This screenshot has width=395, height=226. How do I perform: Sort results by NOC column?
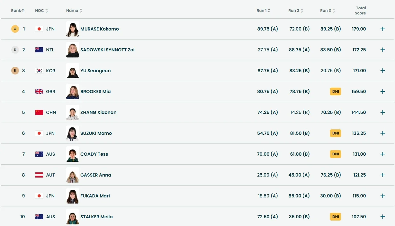41,11
